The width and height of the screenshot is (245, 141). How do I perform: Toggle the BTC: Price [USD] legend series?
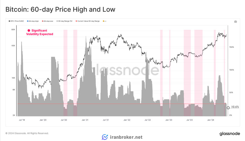[16, 21]
